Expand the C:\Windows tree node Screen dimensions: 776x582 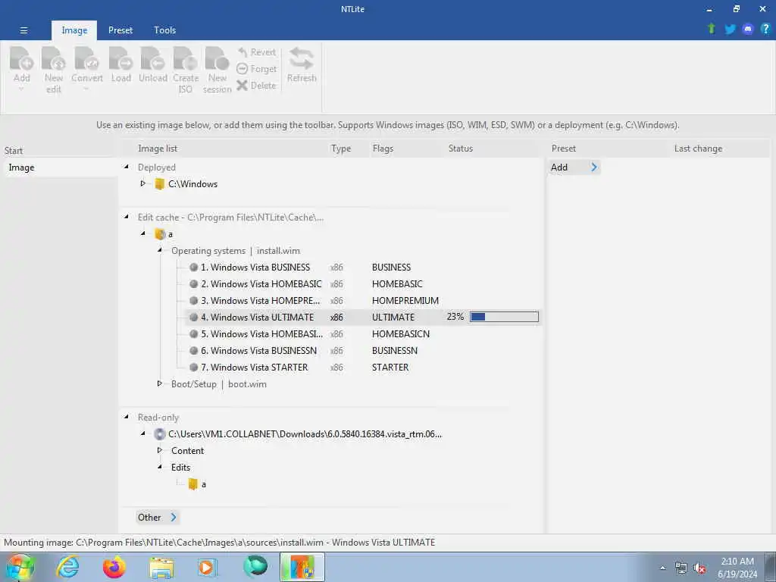point(143,183)
